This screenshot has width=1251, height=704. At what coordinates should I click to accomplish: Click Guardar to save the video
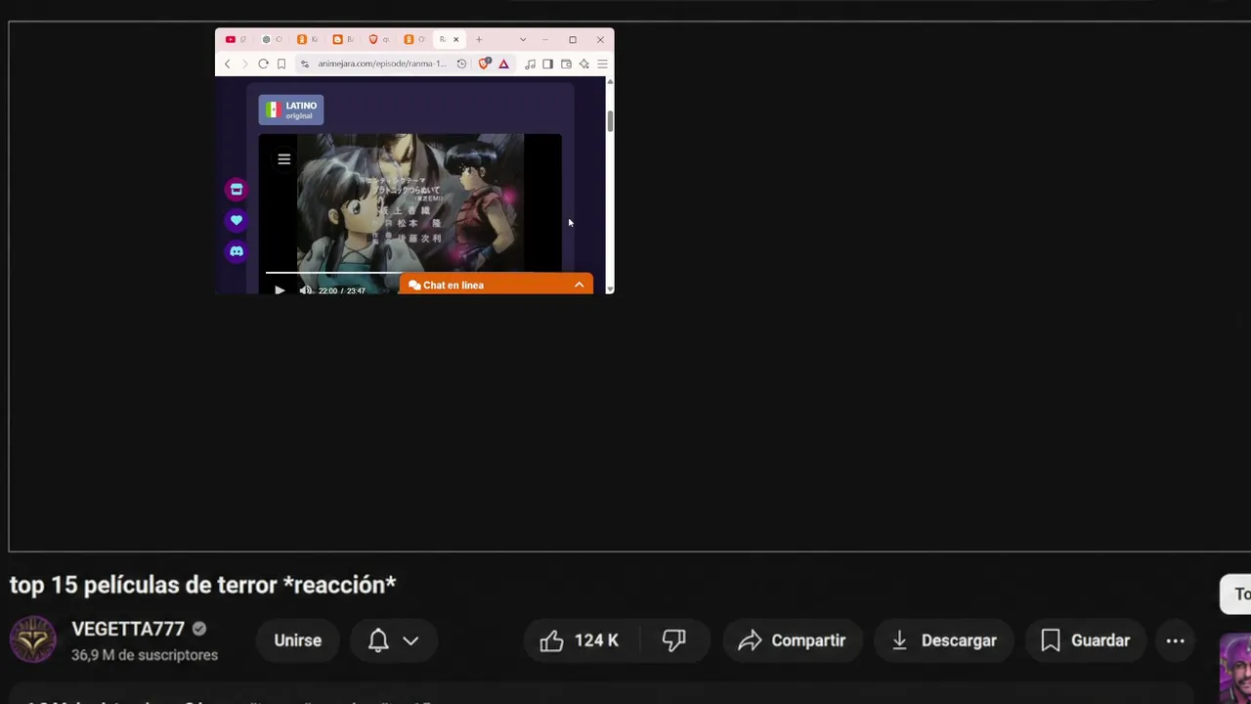(x=1085, y=640)
